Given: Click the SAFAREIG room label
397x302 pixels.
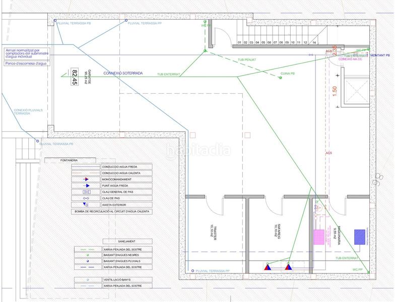Looking at the screenshot, I should (276, 231).
